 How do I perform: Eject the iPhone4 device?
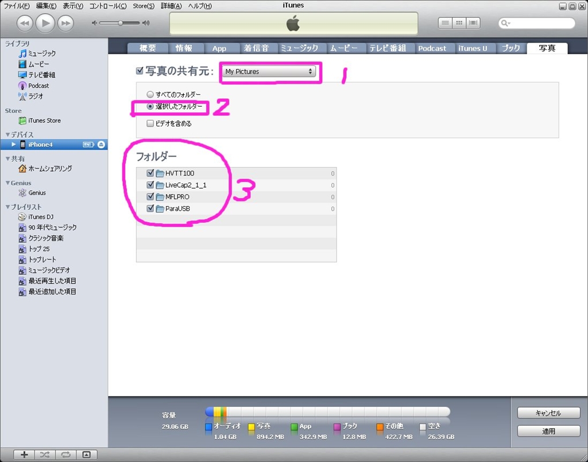click(101, 145)
